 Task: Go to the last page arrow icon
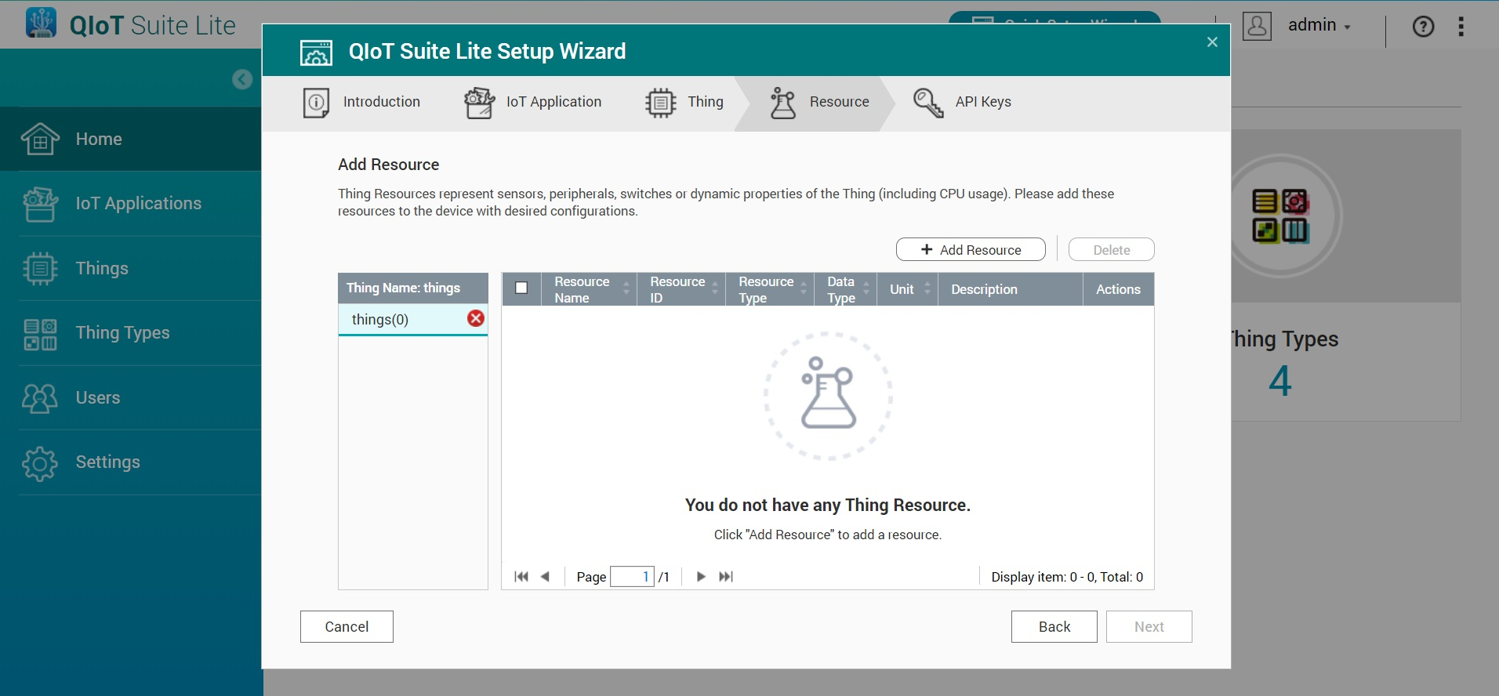(x=726, y=577)
